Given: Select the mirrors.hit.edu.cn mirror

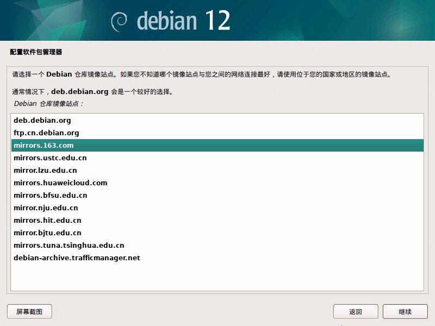Looking at the screenshot, I should point(47,220).
